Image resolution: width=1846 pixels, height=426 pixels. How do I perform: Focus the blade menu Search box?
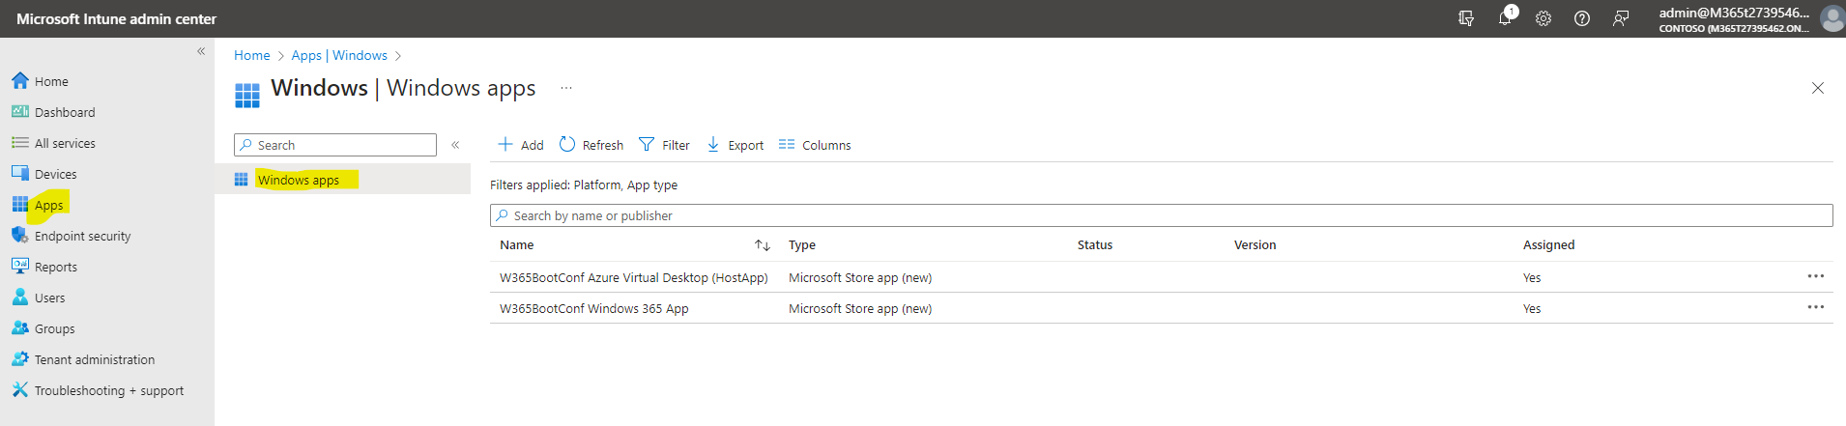click(335, 145)
